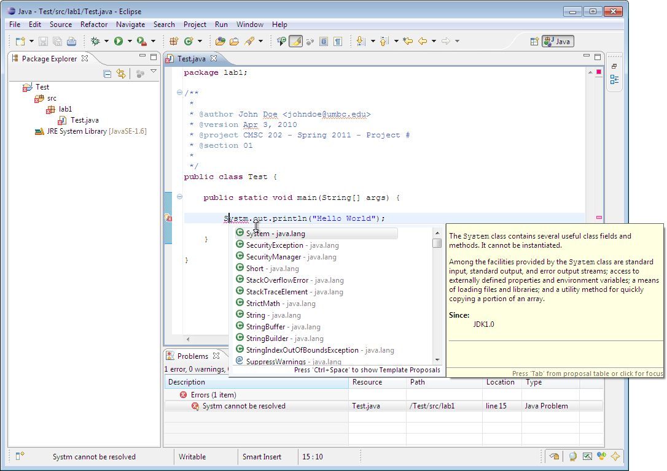Close the Test.java editor tab
This screenshot has width=667, height=471.
point(214,58)
